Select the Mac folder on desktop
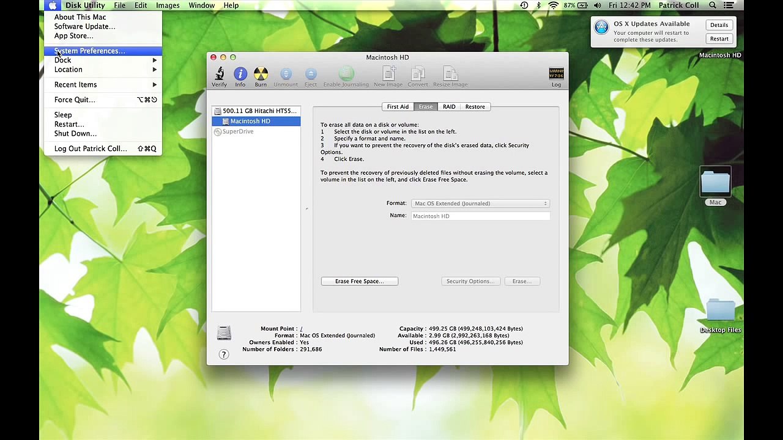783x440 pixels. click(x=715, y=186)
